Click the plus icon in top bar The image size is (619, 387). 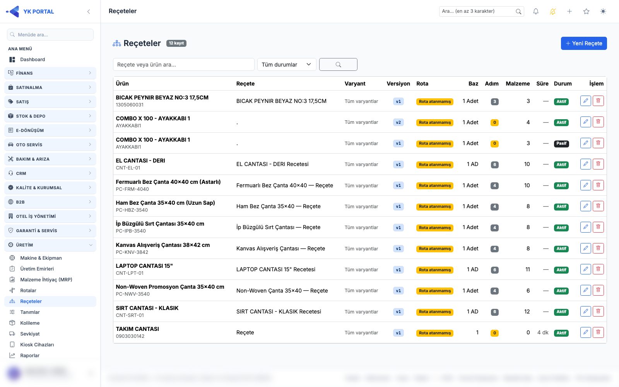(569, 12)
